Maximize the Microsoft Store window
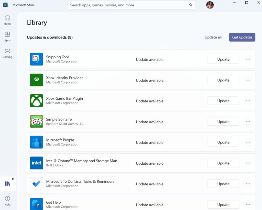 246,3
